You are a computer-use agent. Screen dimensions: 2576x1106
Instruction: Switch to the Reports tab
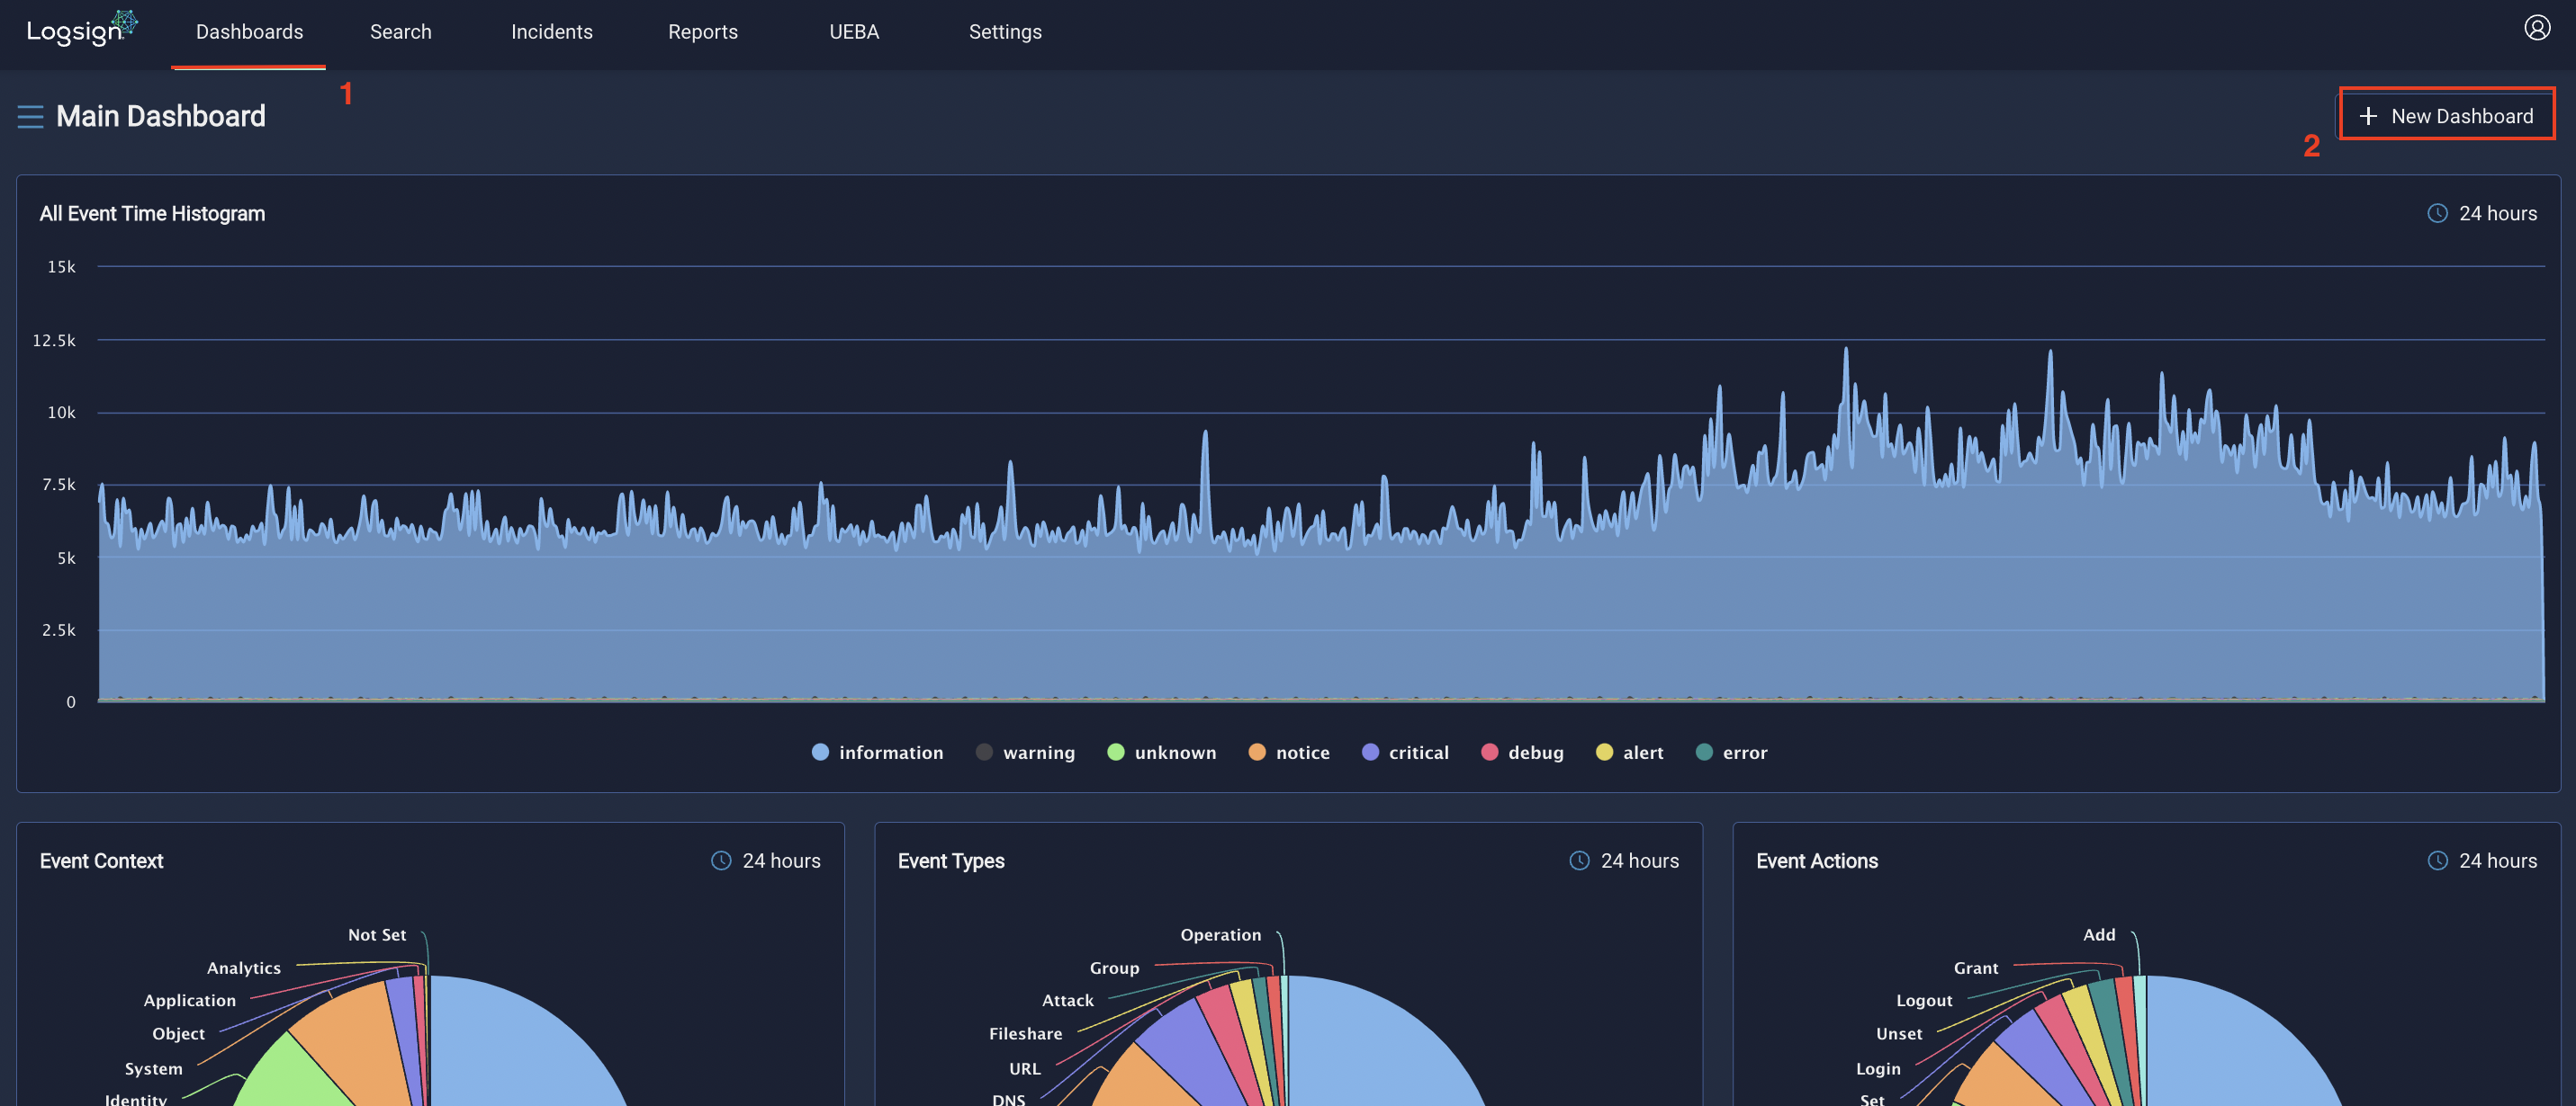click(x=702, y=32)
